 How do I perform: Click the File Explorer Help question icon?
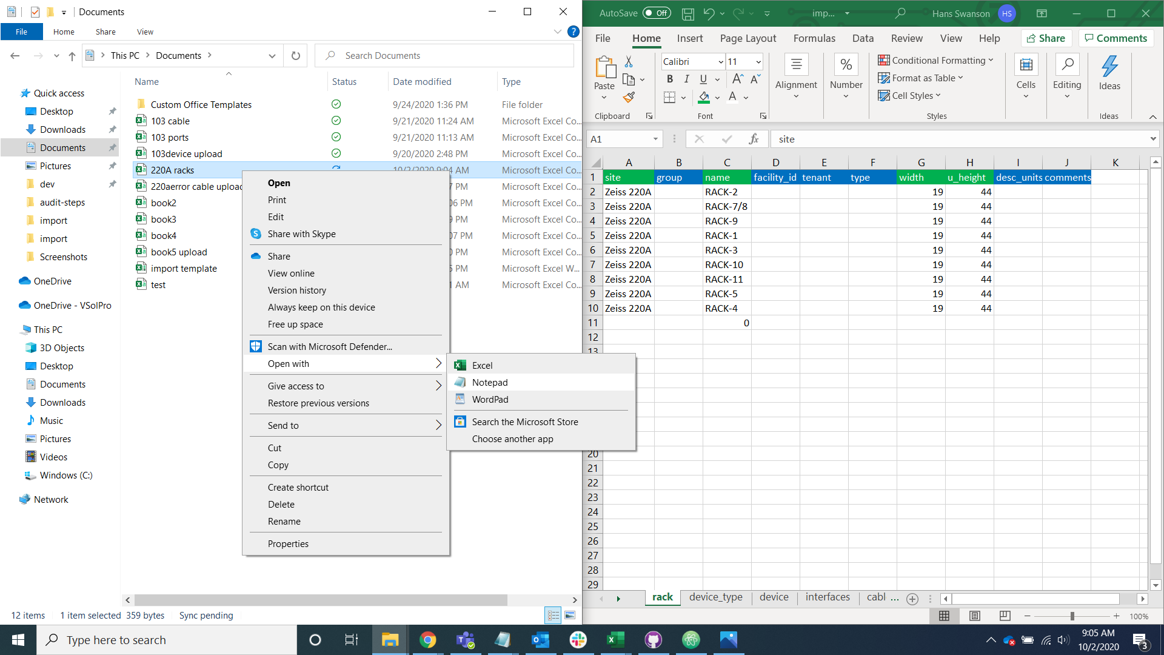573,32
